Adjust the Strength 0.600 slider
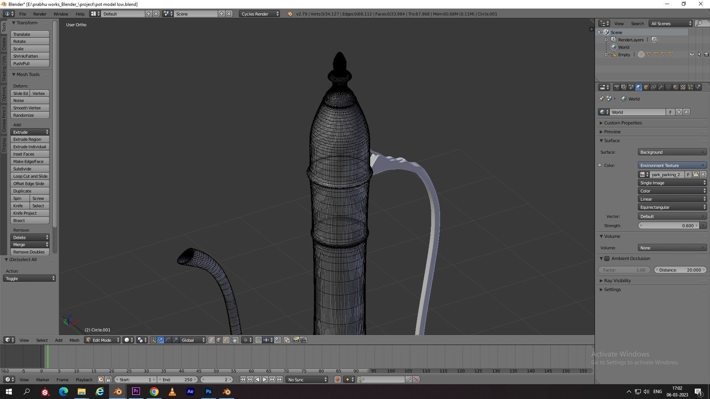The height and width of the screenshot is (399, 710). pos(669,226)
